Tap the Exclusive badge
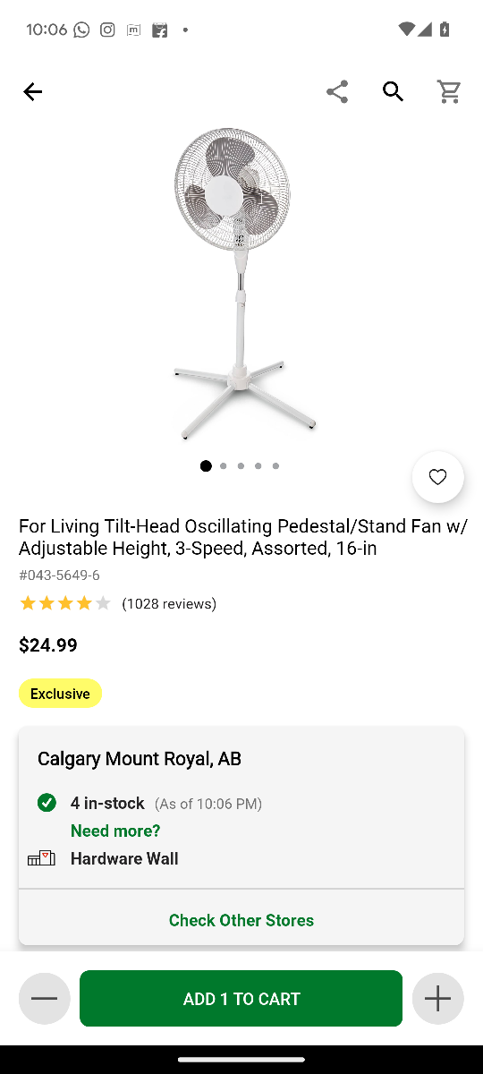 [x=60, y=694]
